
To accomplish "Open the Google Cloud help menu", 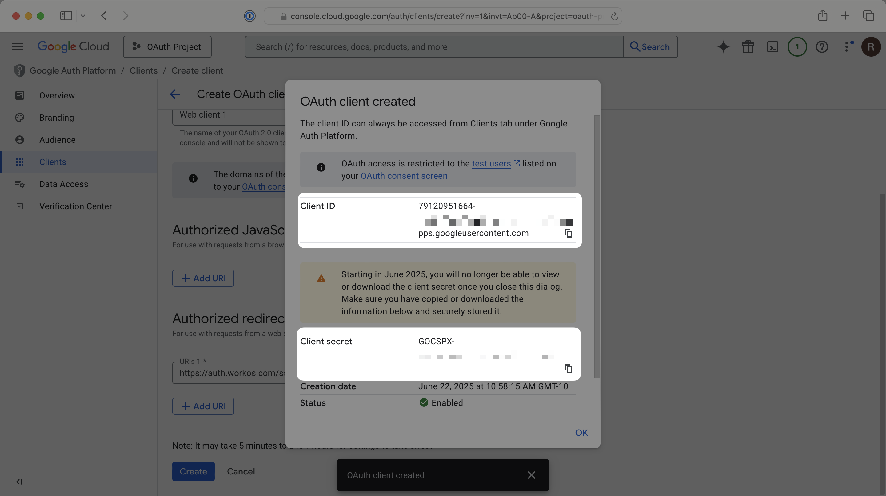I will (822, 47).
